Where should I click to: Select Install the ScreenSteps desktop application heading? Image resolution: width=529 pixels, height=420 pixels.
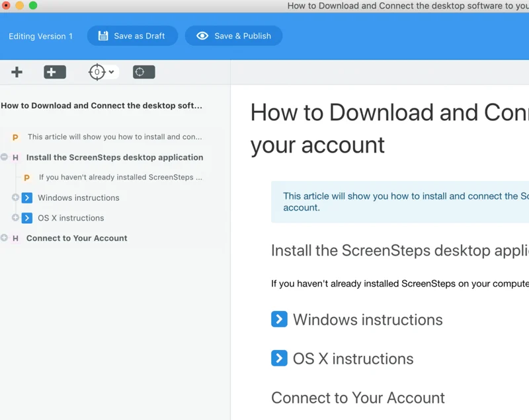tap(114, 157)
